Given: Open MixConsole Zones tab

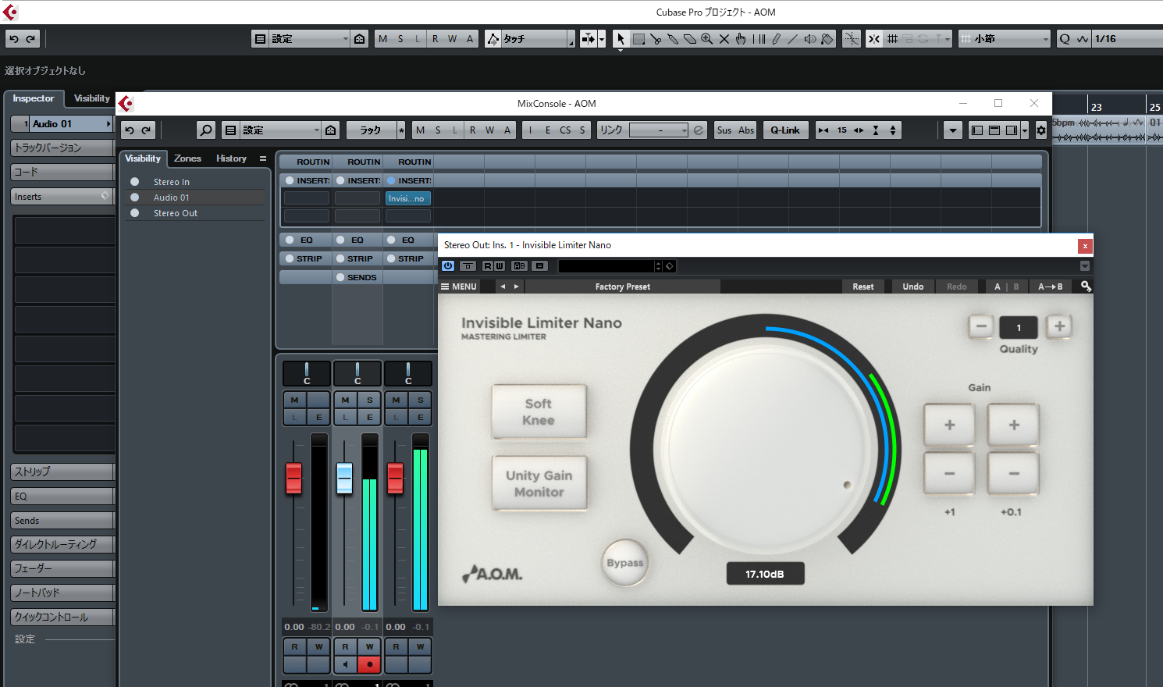Looking at the screenshot, I should pos(187,158).
